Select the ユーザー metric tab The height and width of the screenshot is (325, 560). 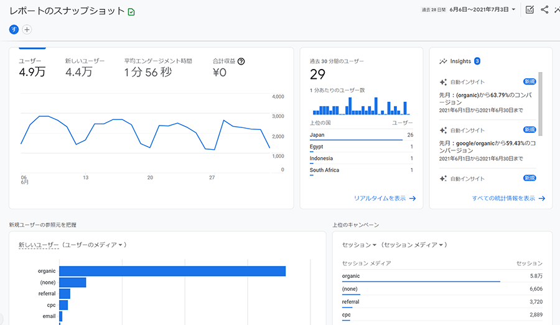point(32,68)
